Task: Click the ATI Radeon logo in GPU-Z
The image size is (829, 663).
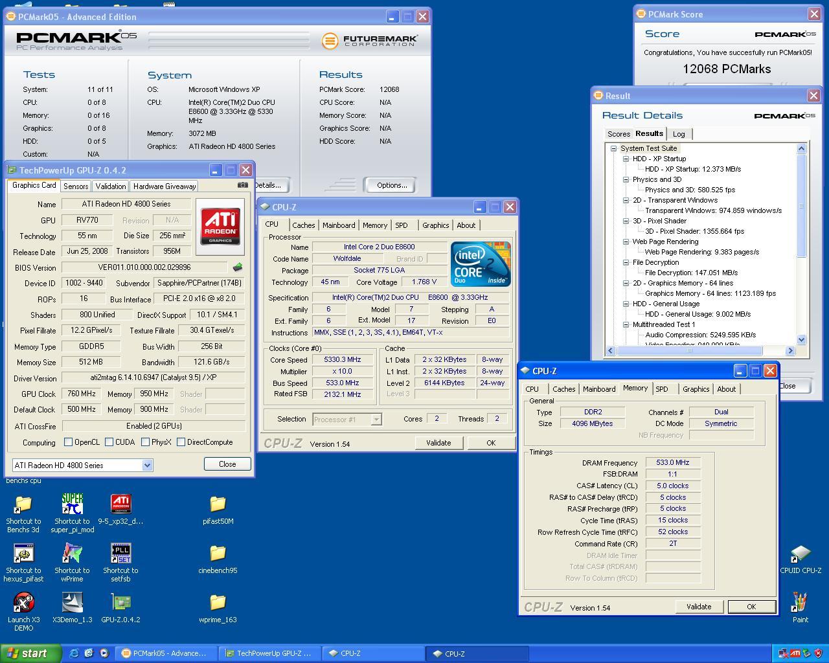Action: pos(220,227)
